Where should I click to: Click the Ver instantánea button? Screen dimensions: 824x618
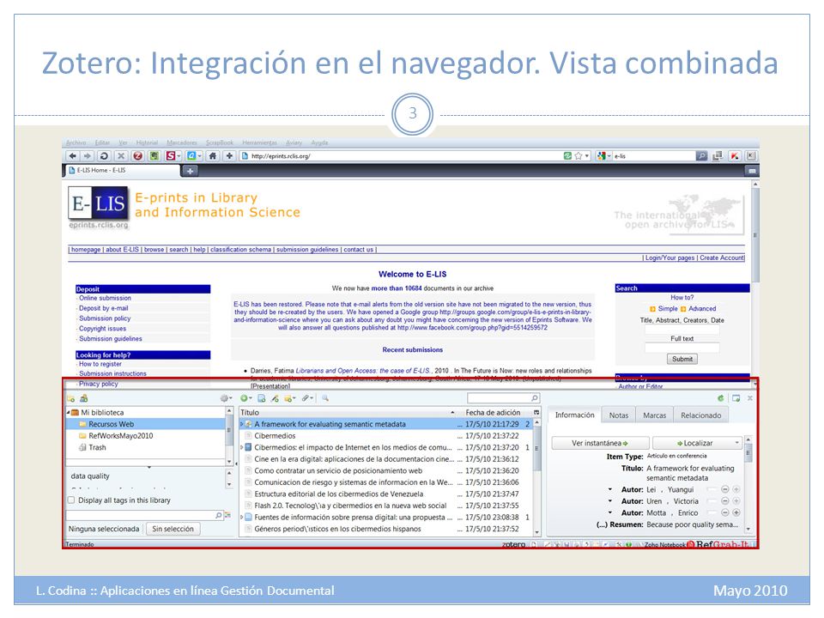[600, 443]
